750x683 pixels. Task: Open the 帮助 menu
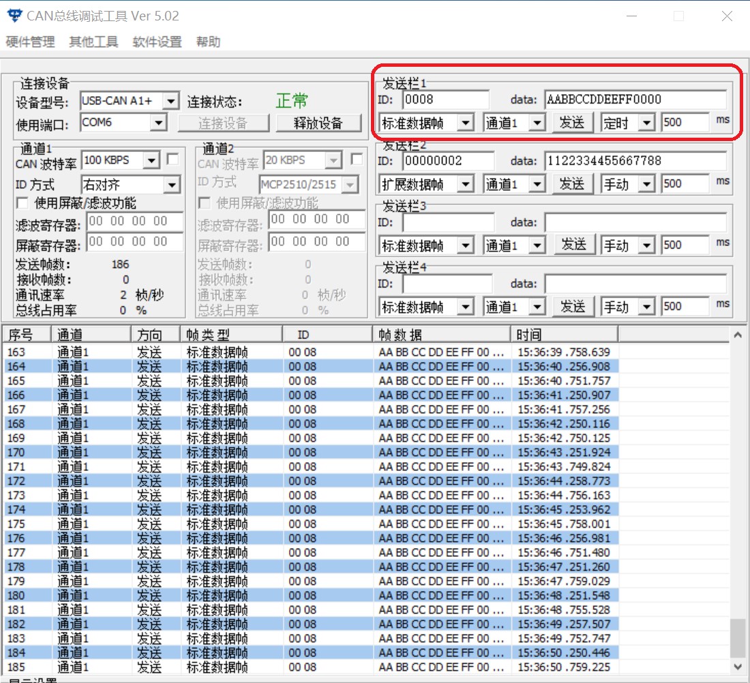208,42
